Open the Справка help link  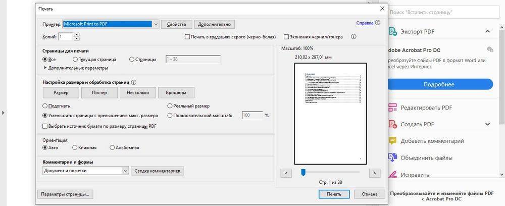365,23
